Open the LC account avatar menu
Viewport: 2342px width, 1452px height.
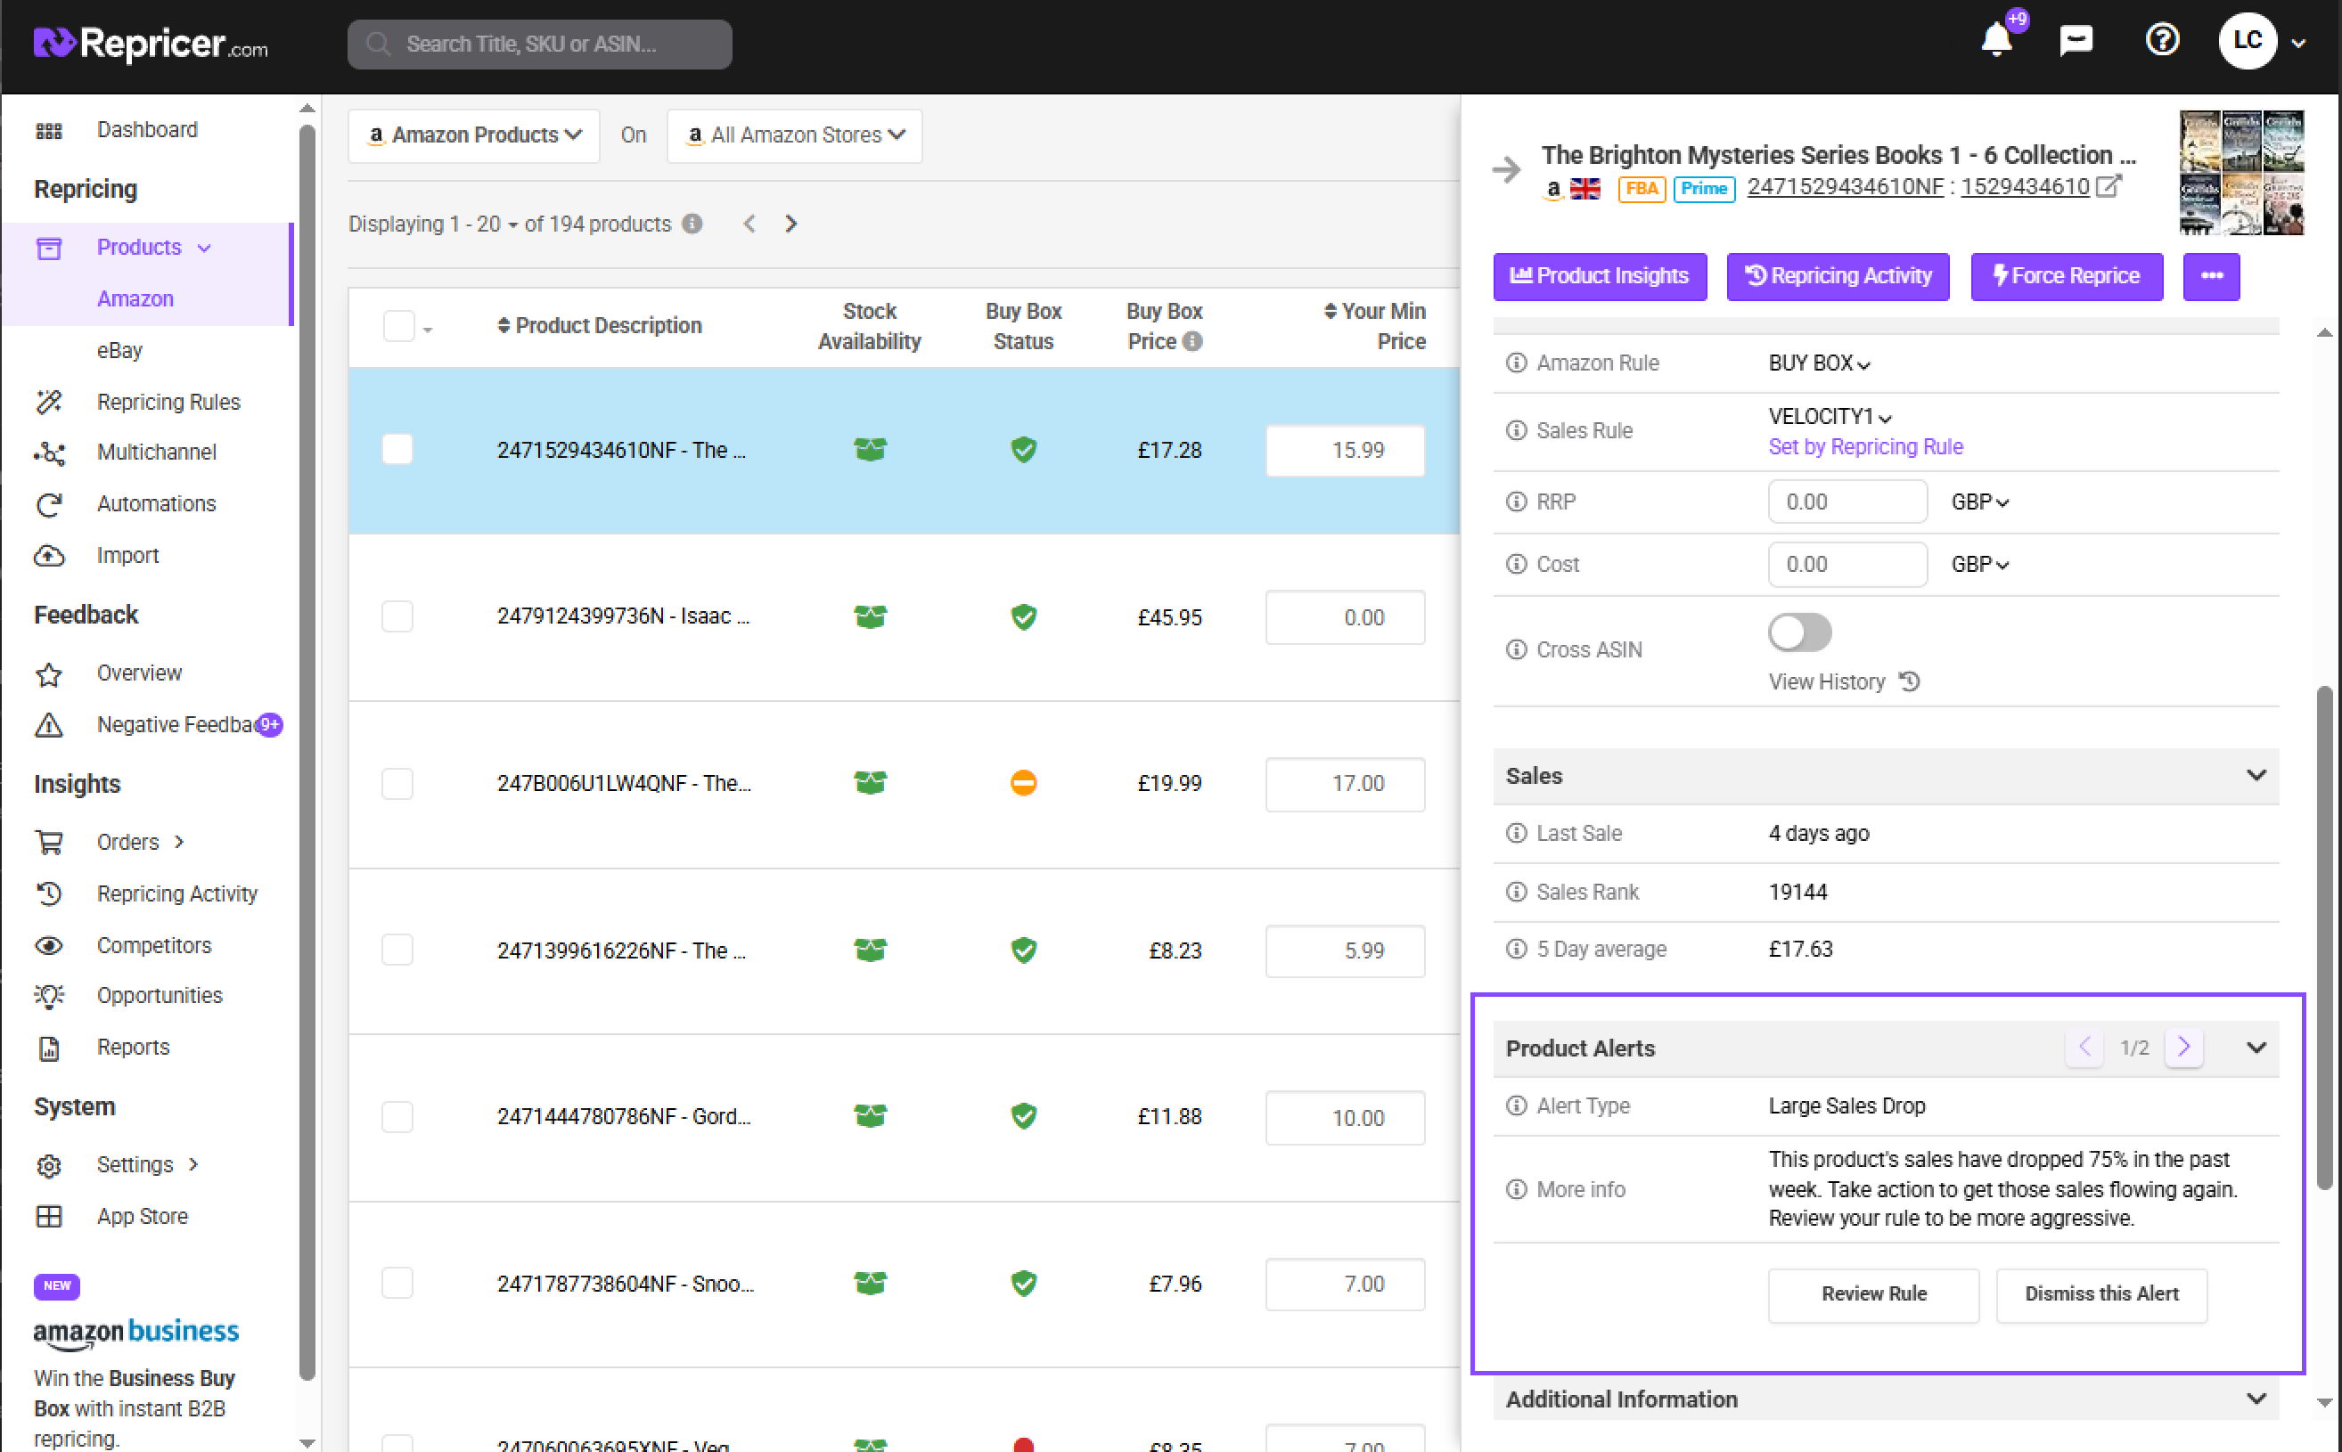pos(2247,41)
